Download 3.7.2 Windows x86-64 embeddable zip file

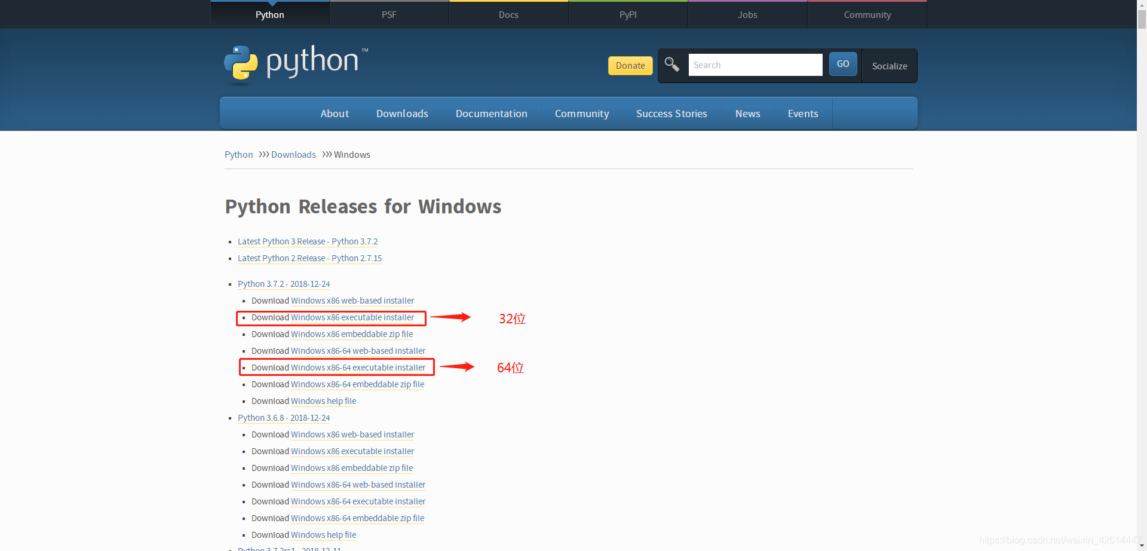(x=358, y=384)
